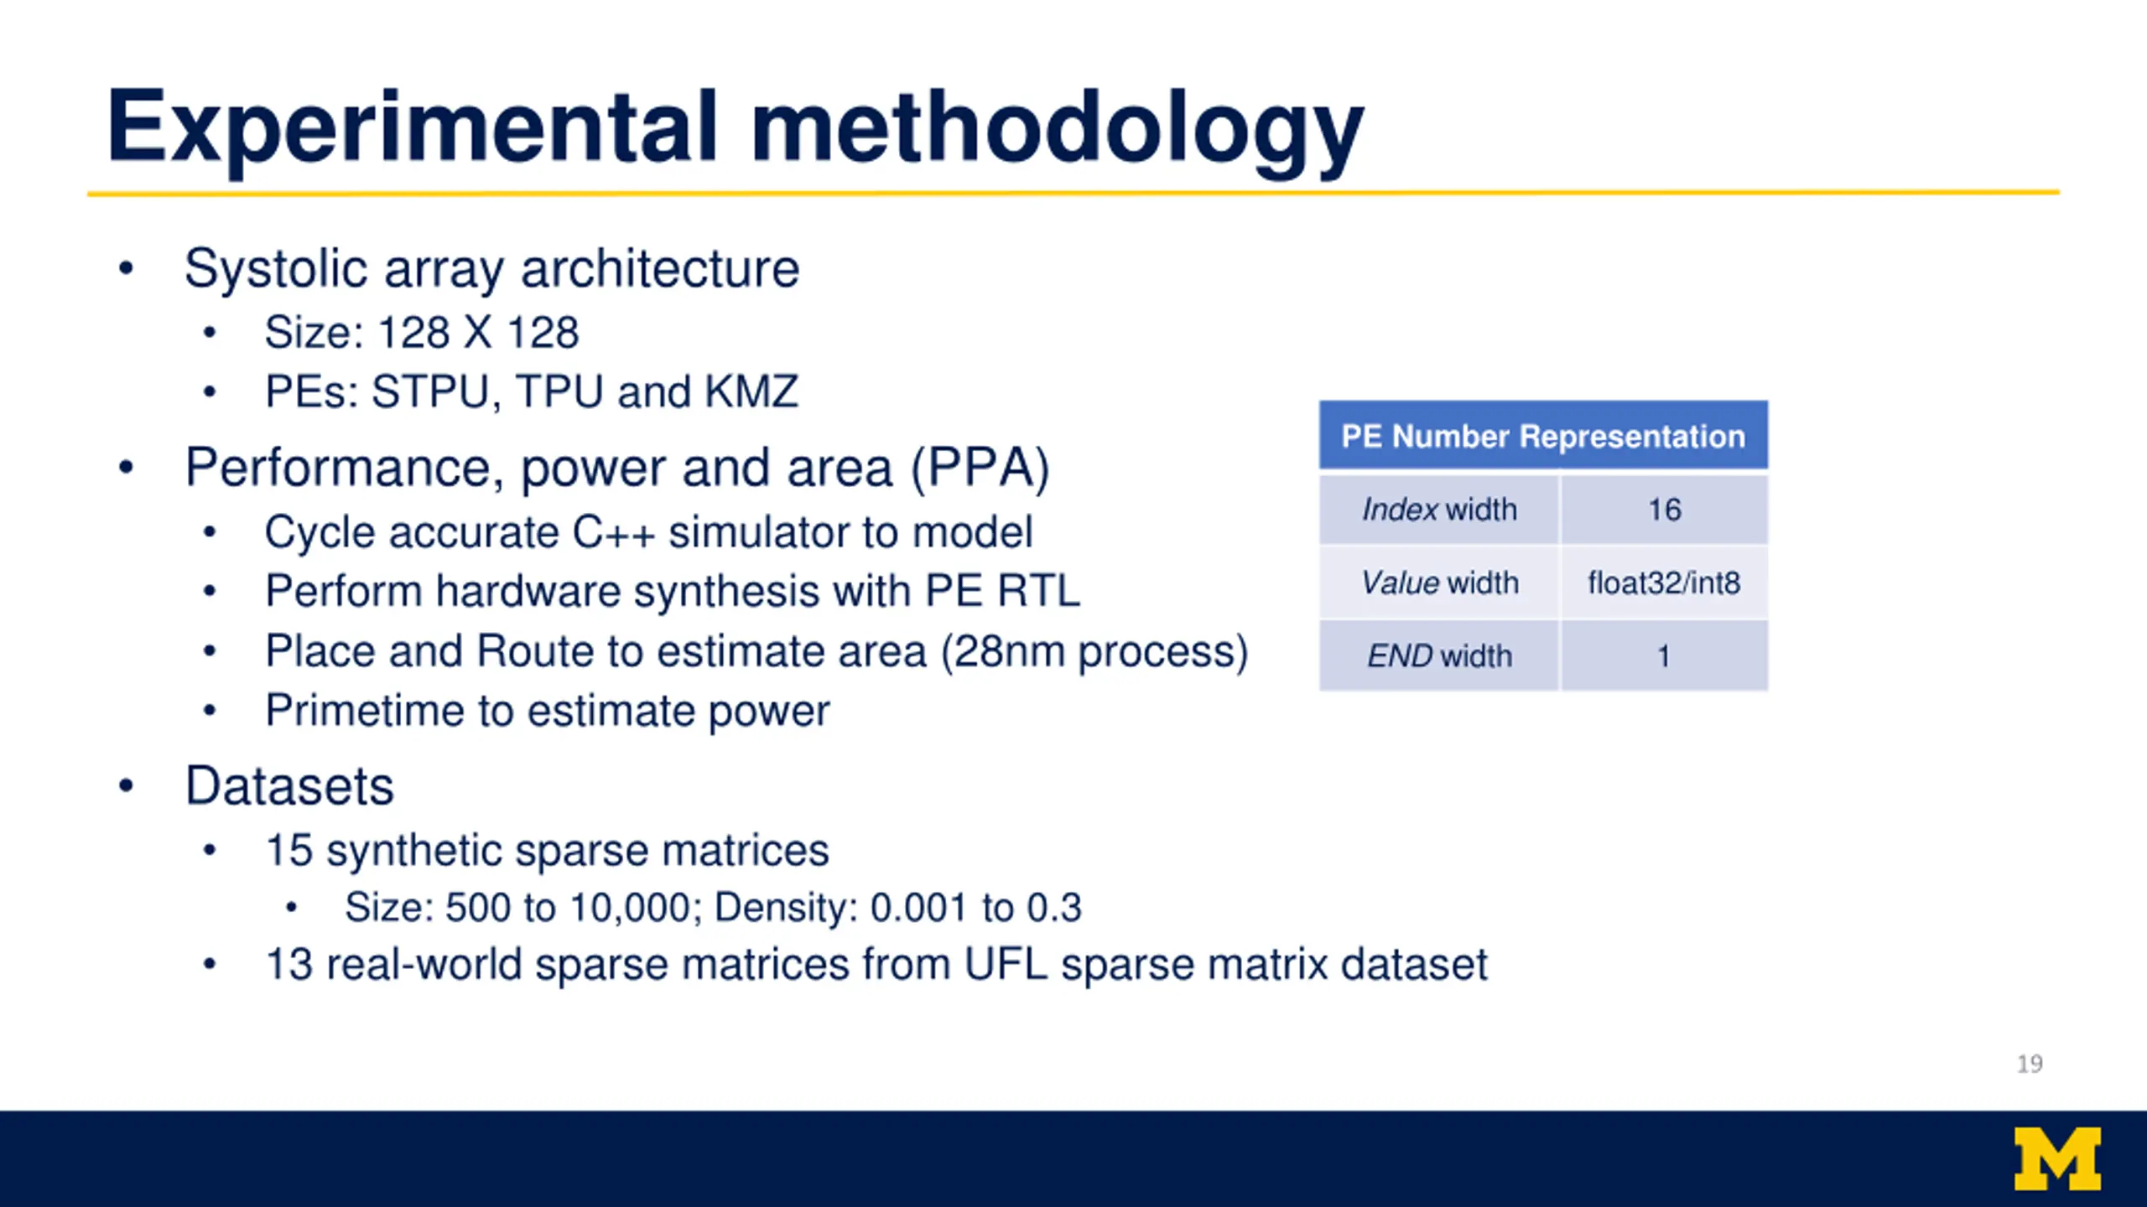Select the 'Systolic array architecture' bullet

pyautogui.click(x=491, y=269)
